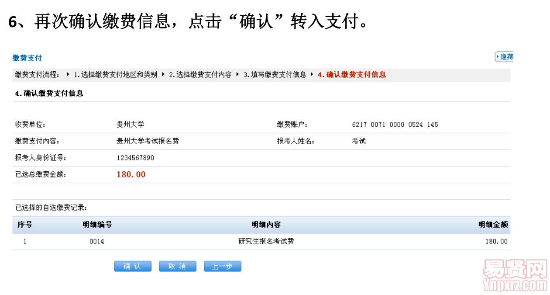The height and width of the screenshot is (295, 550).
Task: Click the 明细金额 column header
Action: tap(493, 225)
